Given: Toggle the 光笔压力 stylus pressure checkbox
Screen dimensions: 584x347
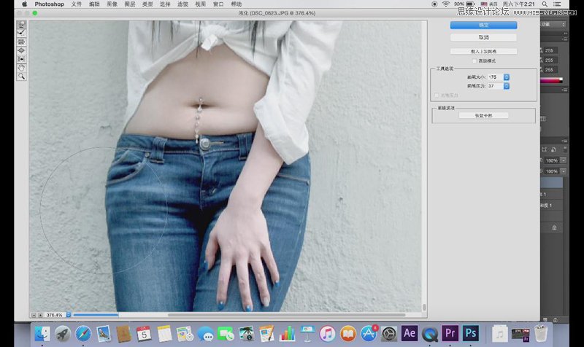Looking at the screenshot, I should [436, 95].
